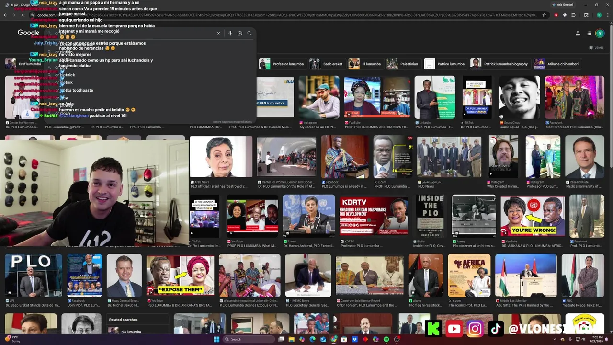613x345 pixels.
Task: Open the Chrome profile avatar in toolbar
Action: click(599, 15)
